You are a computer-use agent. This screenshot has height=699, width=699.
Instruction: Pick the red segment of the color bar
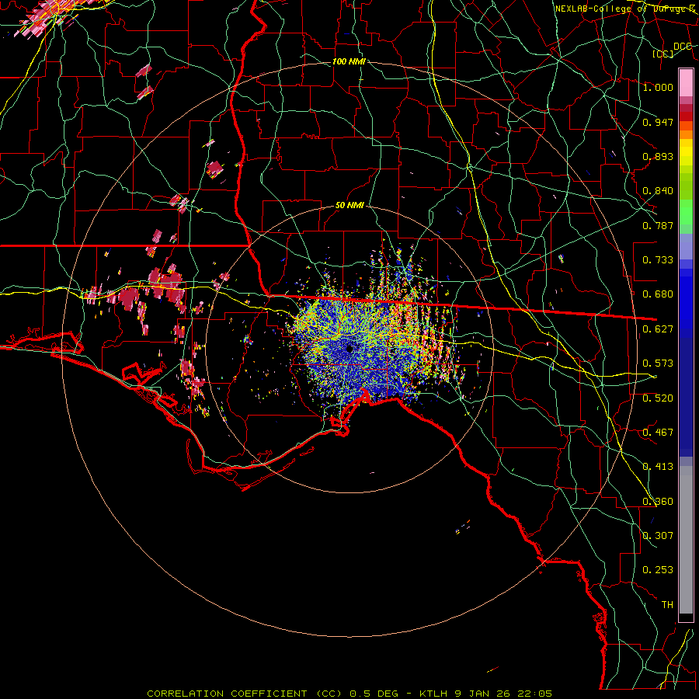(686, 116)
